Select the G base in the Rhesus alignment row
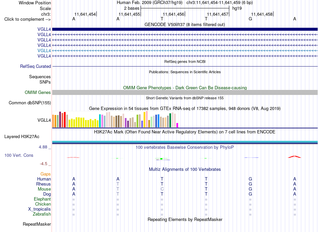 250,184
